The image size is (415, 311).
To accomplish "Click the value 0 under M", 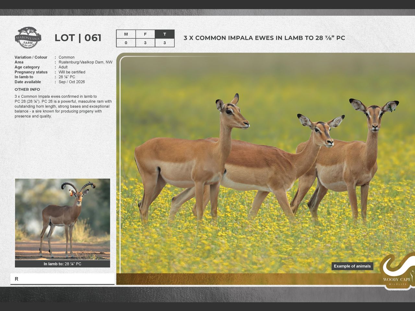I will tap(126, 43).
